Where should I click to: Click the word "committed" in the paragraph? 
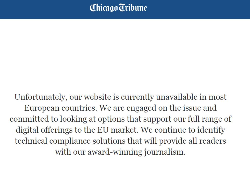(29, 119)
